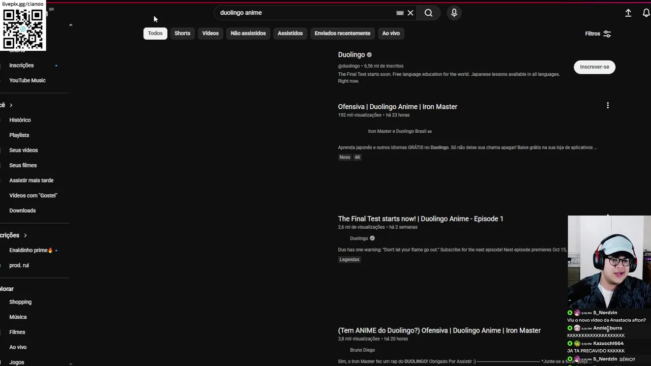Open The Final Test starts now Episode 1 video
This screenshot has height=366, width=651.
coord(421,219)
